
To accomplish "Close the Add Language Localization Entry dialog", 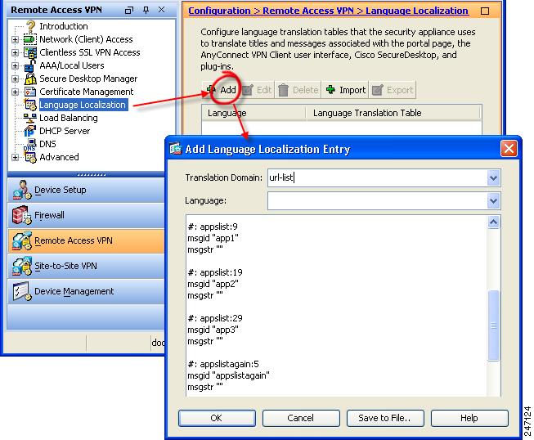I will pyautogui.click(x=509, y=149).
